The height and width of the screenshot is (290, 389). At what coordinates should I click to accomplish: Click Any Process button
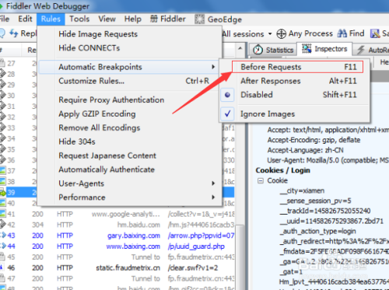point(305,33)
